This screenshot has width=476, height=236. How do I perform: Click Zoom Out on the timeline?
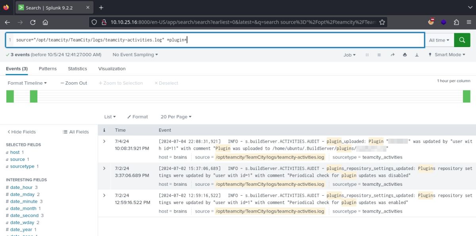pos(74,83)
